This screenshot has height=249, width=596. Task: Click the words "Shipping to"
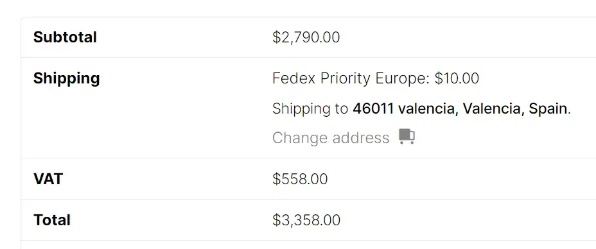tap(310, 109)
